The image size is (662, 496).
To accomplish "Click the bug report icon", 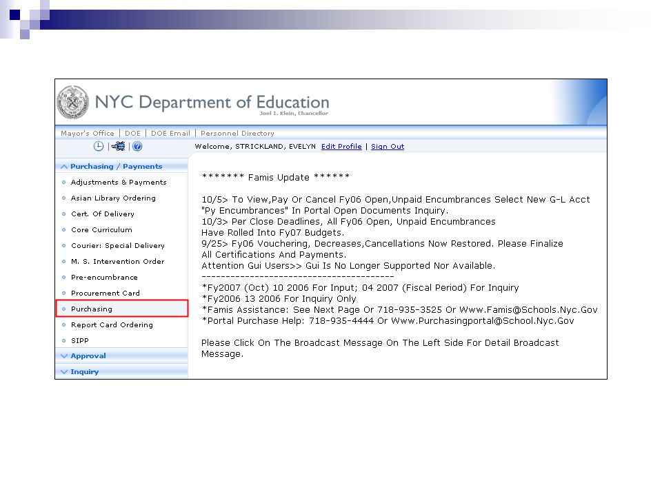I will click(x=119, y=146).
